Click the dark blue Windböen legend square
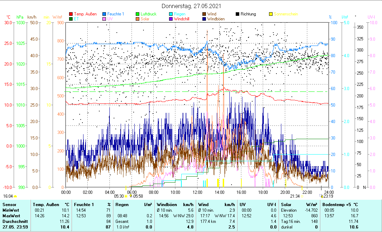This screenshot has height=232, width=382. [204, 19]
